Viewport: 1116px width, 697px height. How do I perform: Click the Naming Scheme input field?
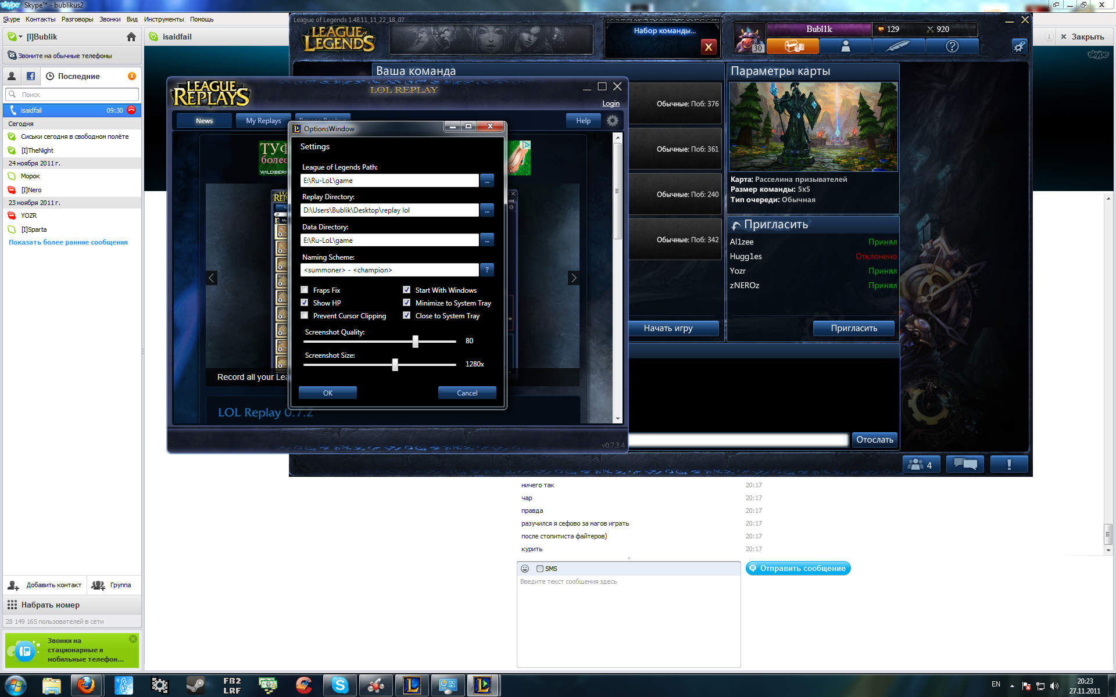point(389,270)
